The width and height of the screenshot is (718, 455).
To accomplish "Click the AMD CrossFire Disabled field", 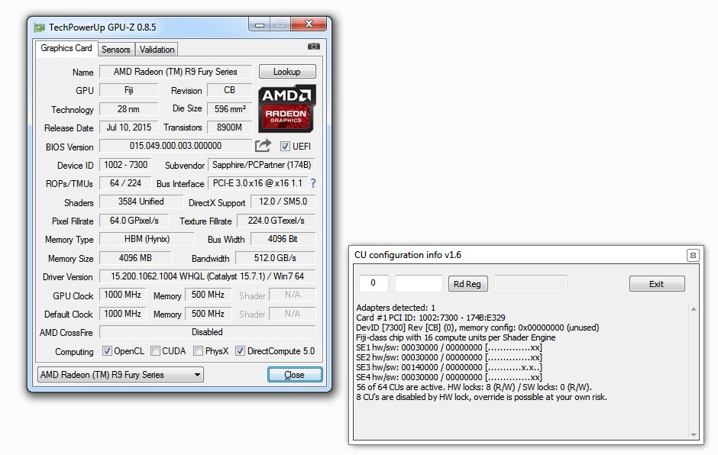I will (x=208, y=332).
